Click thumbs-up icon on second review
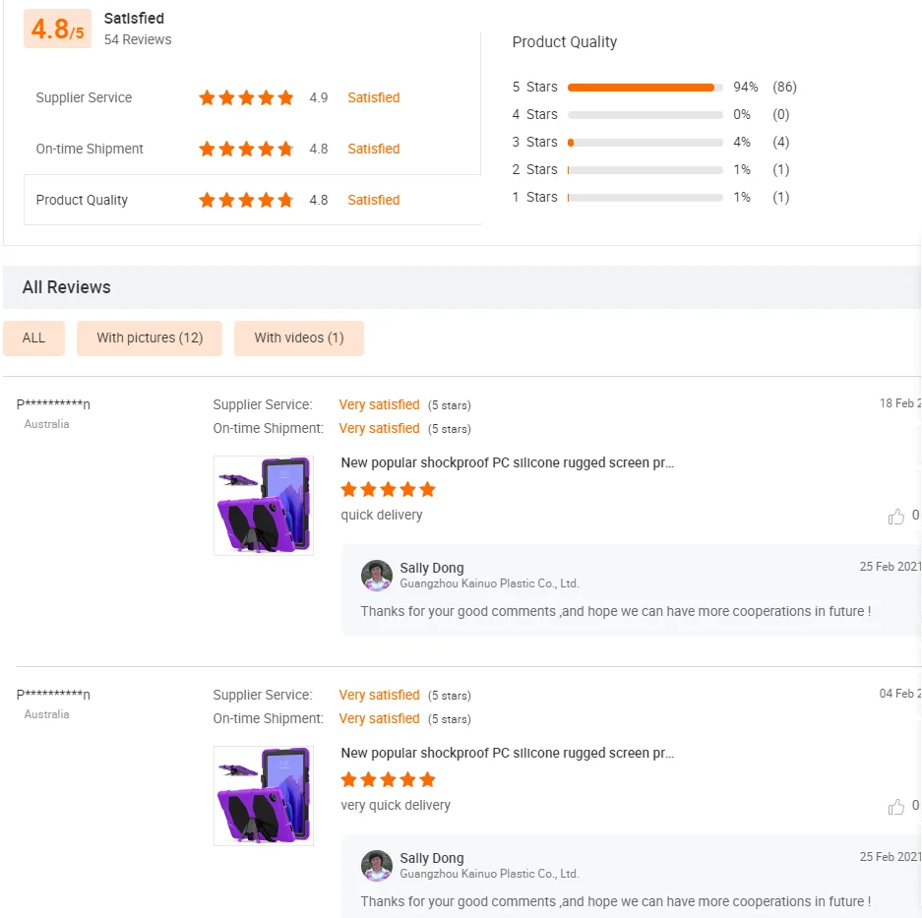Screen dimensions: 922x918 pos(896,807)
